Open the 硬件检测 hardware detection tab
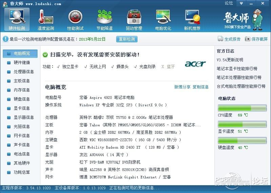This screenshot has height=193, width=271. [x=17, y=19]
